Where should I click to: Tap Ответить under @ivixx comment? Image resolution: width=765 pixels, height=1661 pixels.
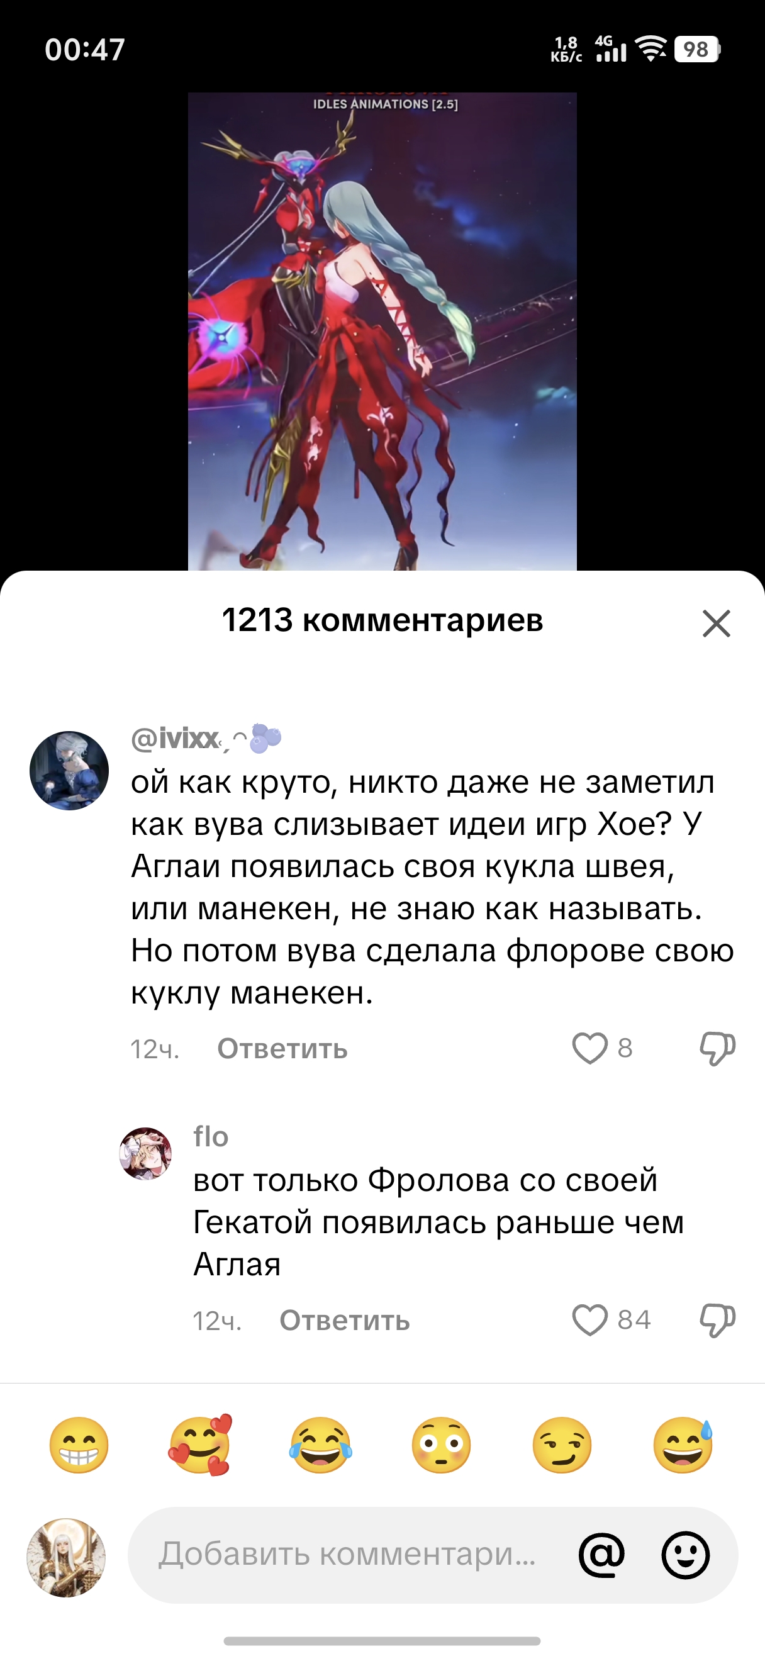pyautogui.click(x=282, y=1048)
